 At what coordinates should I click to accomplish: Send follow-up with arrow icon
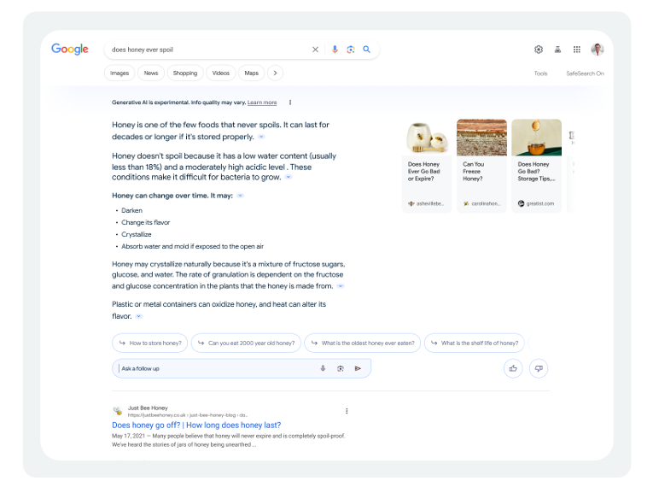pyautogui.click(x=358, y=368)
